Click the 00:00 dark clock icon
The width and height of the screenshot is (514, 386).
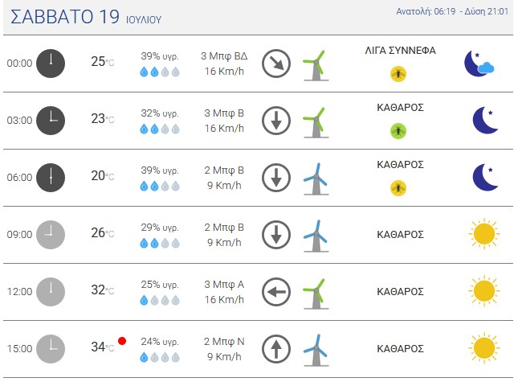[x=51, y=64]
